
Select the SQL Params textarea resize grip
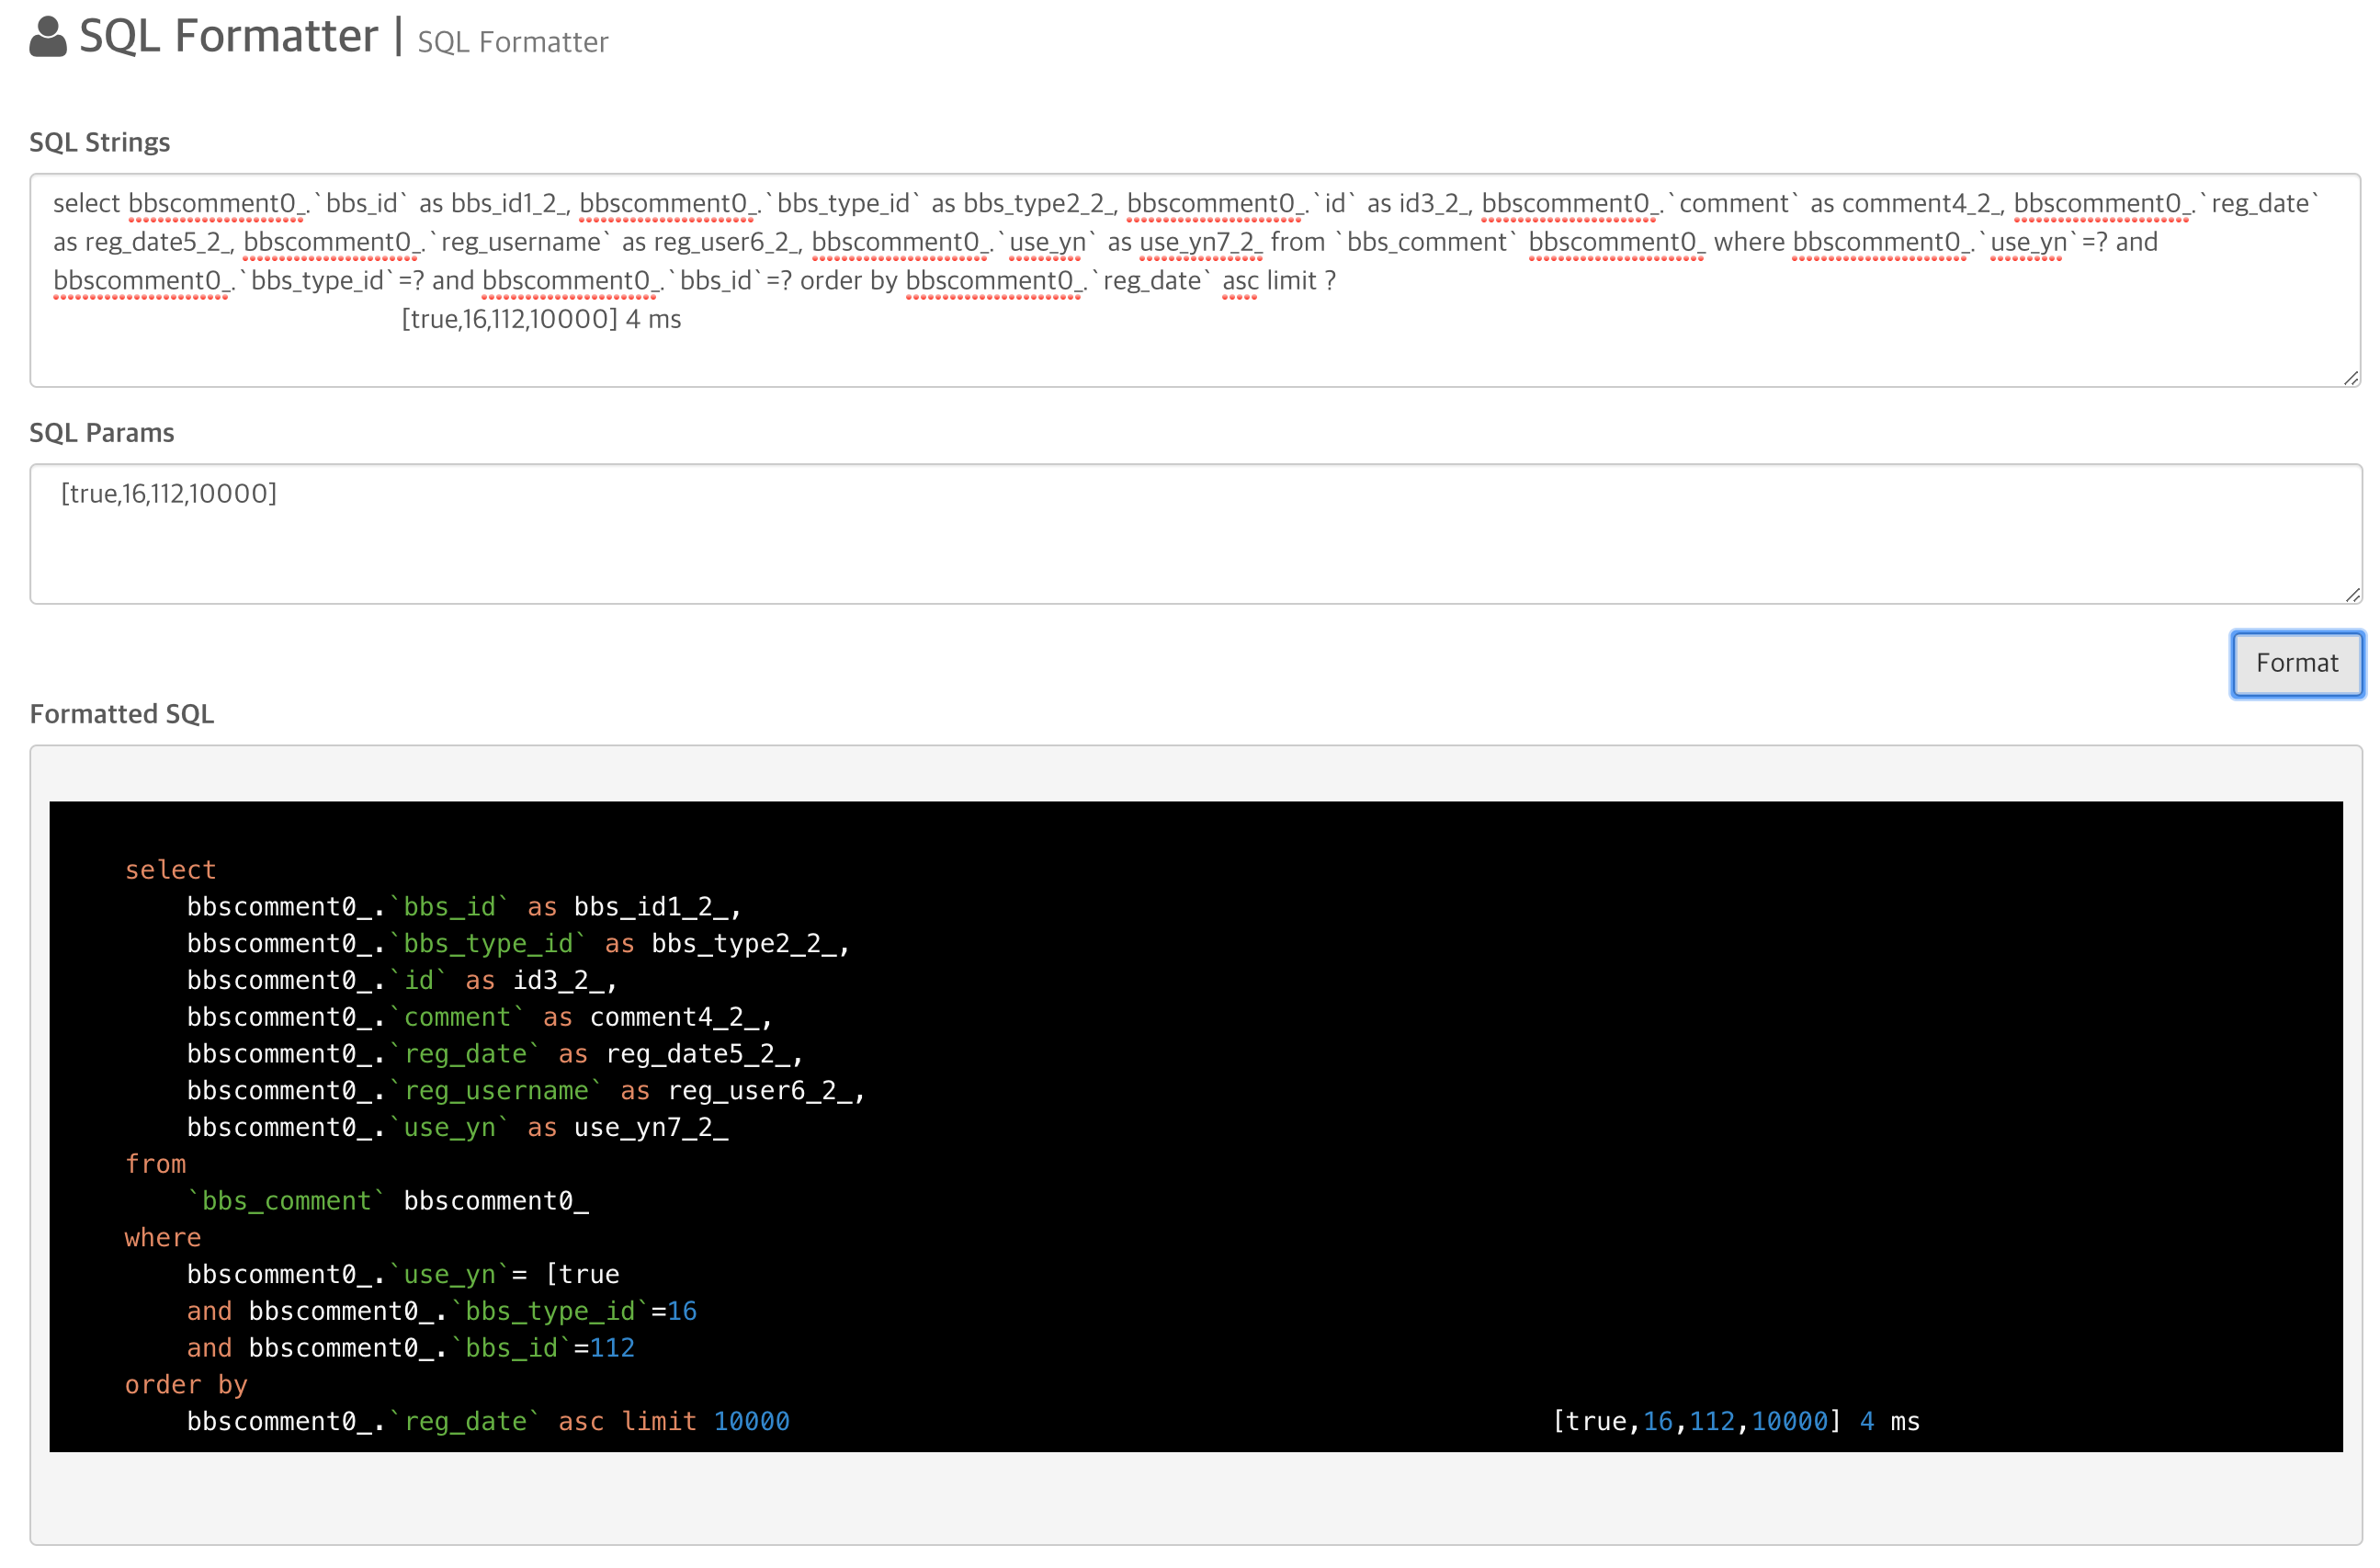tap(2352, 595)
